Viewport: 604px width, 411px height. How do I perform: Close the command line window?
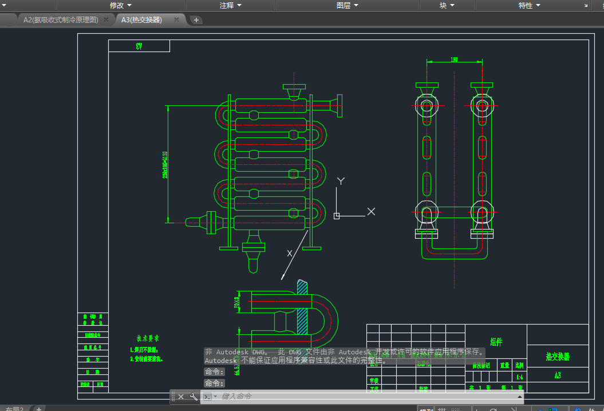[181, 397]
